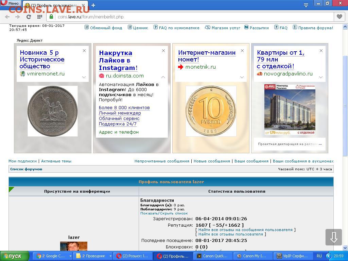
Task: Open Активные темы link
Action: pyautogui.click(x=56, y=161)
